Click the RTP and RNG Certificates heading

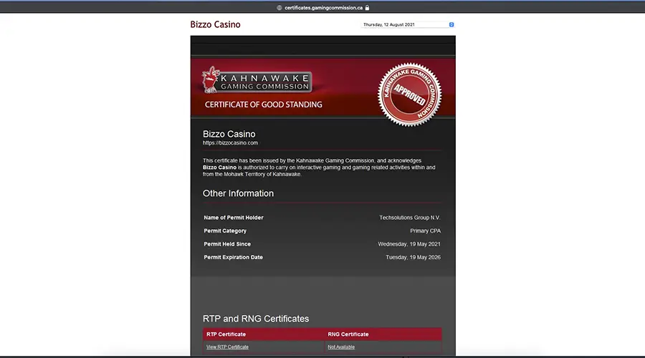tap(256, 319)
